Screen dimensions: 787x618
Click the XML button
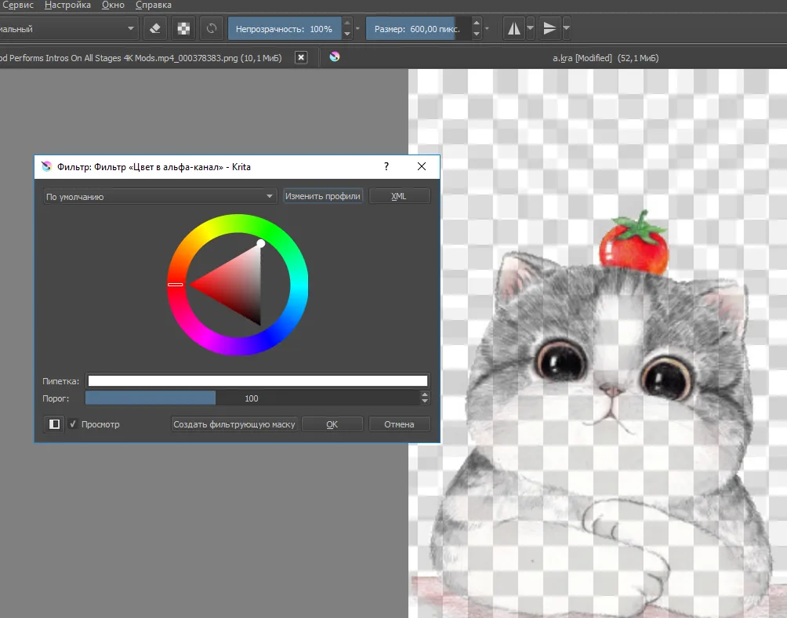pos(399,196)
